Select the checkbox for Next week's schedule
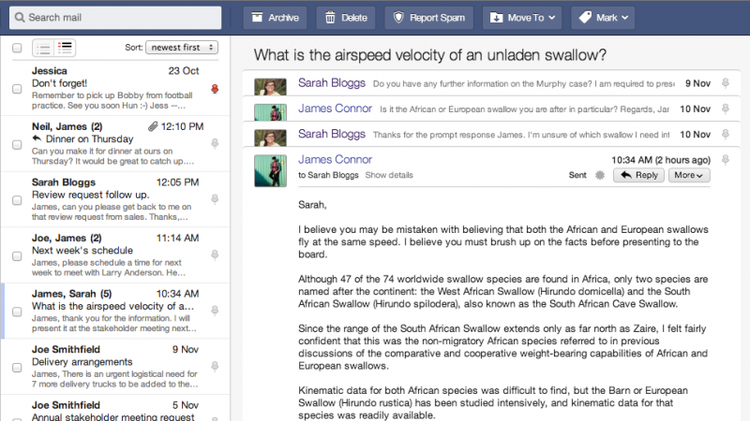Image resolution: width=750 pixels, height=421 pixels. 17,256
